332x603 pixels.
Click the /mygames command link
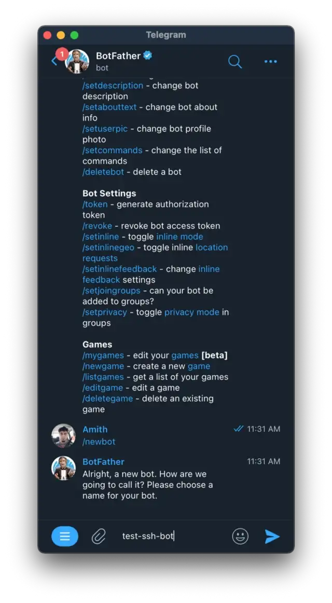(x=103, y=355)
